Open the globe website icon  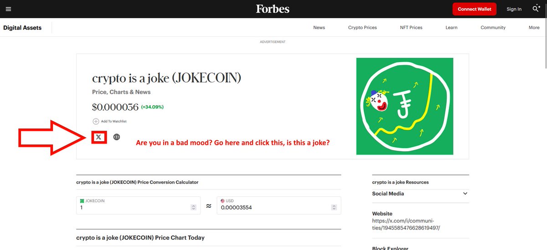pos(117,137)
